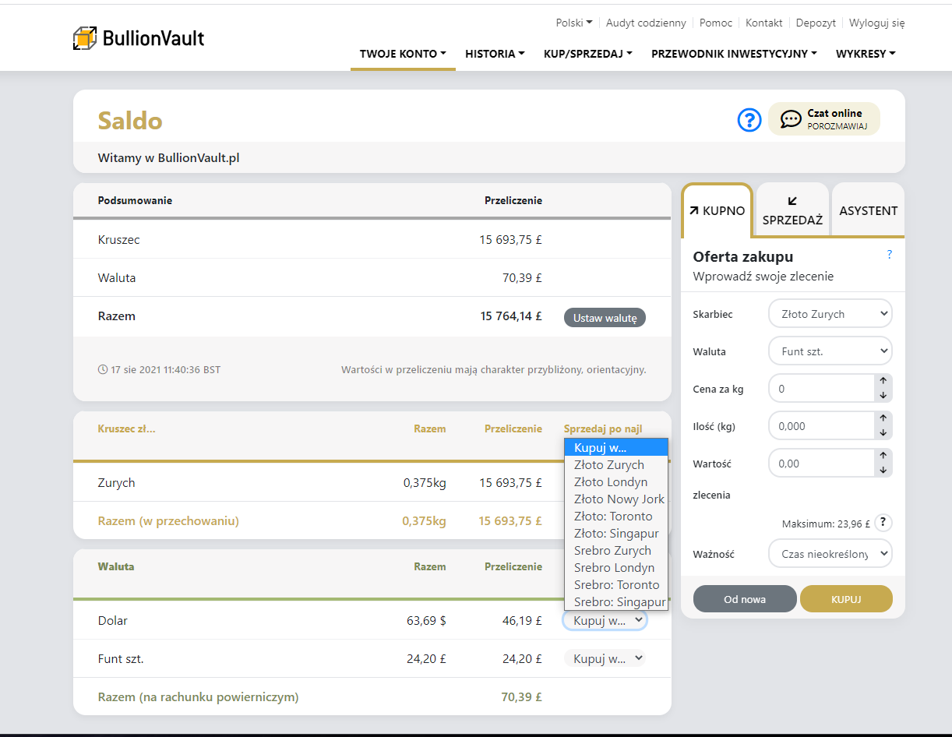952x737 pixels.
Task: Click the Czat online speech bubble icon
Action: tap(791, 119)
